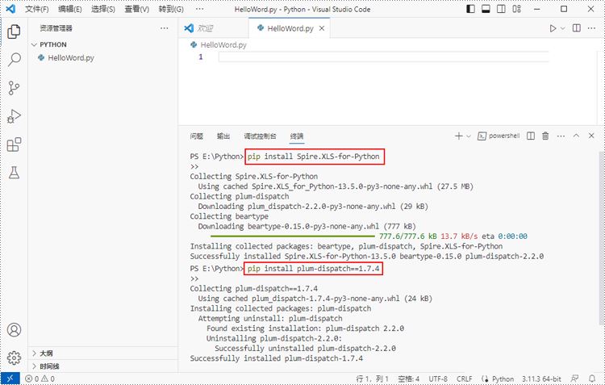Image resolution: width=605 pixels, height=385 pixels.
Task: Open run options dropdown beside play button
Action: pyautogui.click(x=562, y=28)
